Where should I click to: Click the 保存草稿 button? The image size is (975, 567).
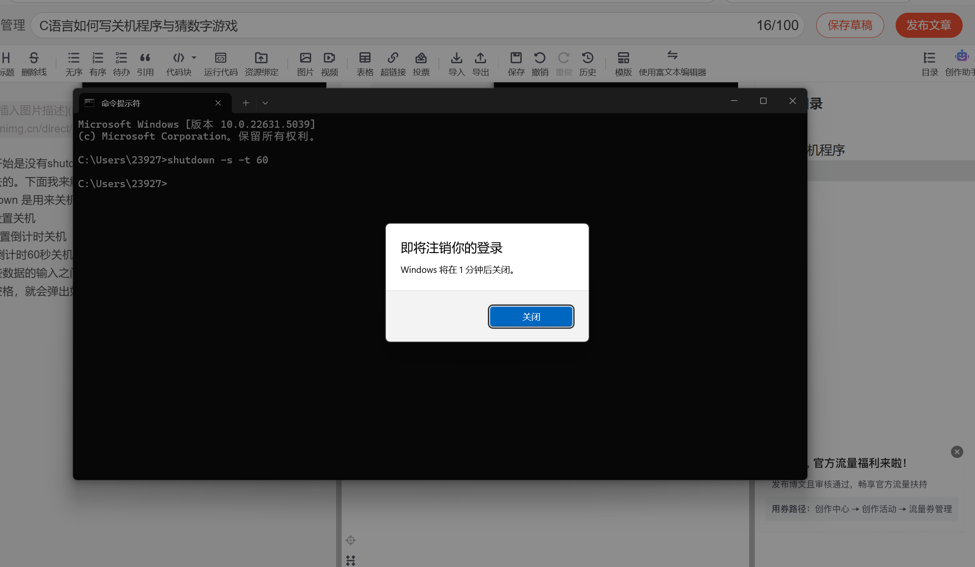click(x=850, y=25)
